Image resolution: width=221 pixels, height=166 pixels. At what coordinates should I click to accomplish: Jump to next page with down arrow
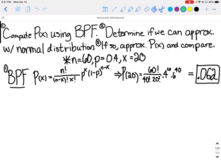[217, 157]
